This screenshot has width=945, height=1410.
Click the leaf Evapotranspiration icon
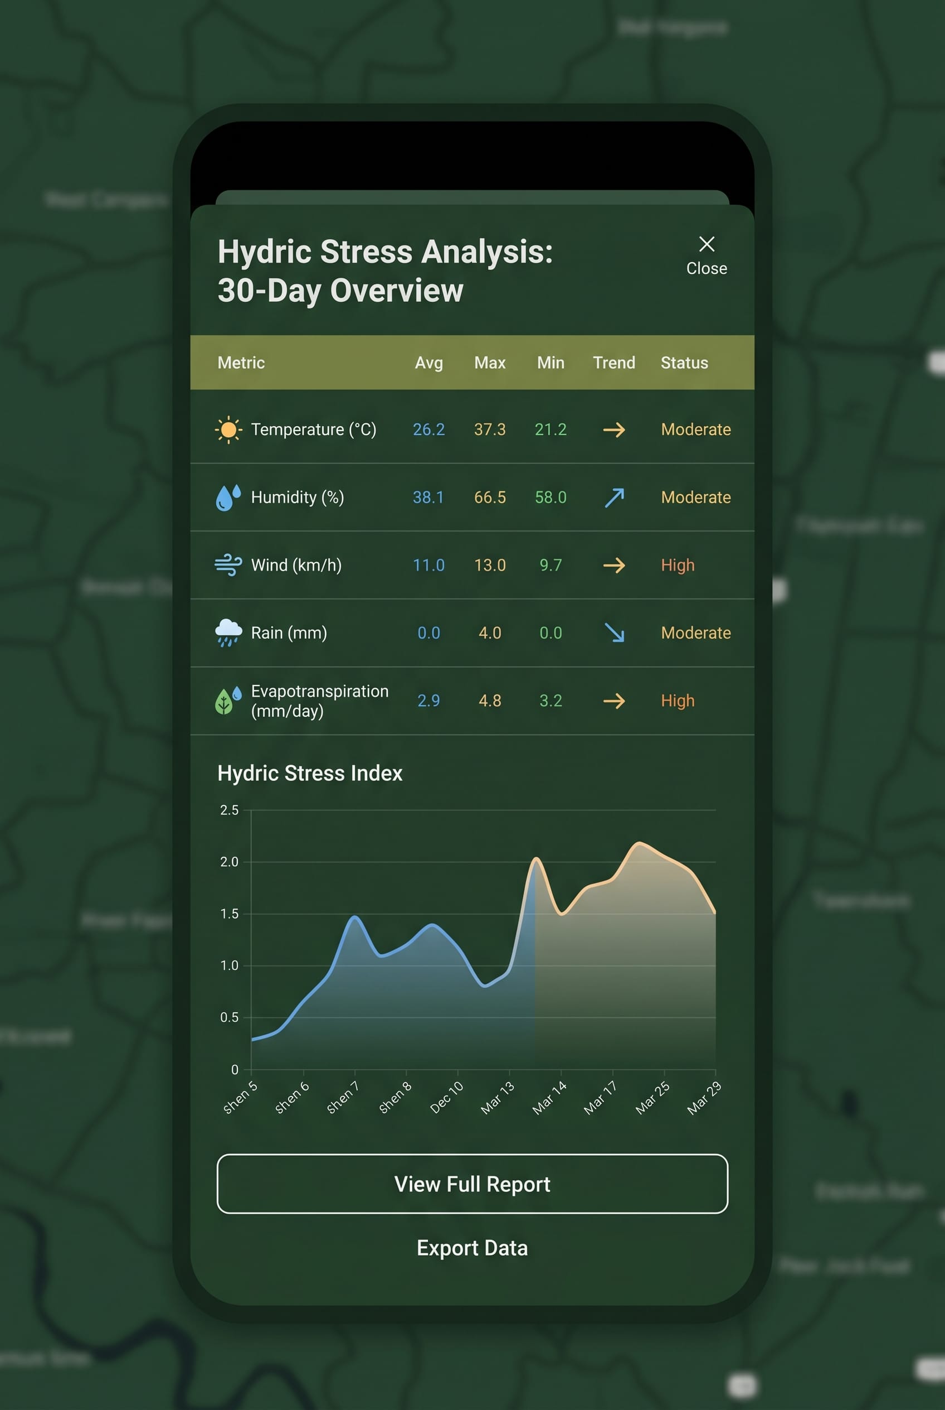pos(227,701)
